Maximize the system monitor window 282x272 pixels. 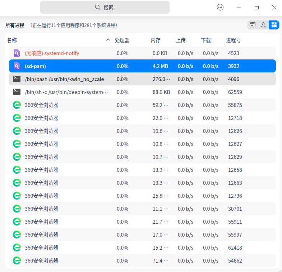(256, 7)
